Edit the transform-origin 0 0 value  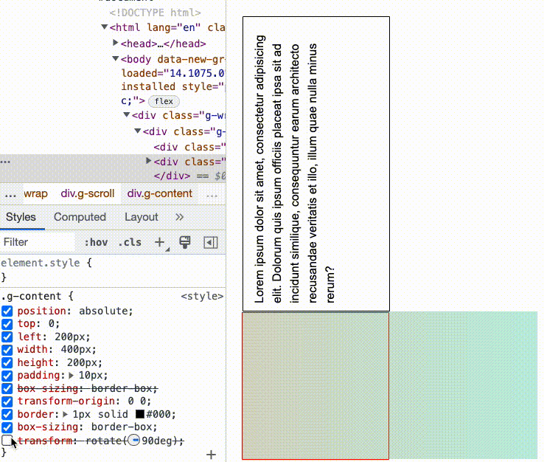click(x=137, y=401)
